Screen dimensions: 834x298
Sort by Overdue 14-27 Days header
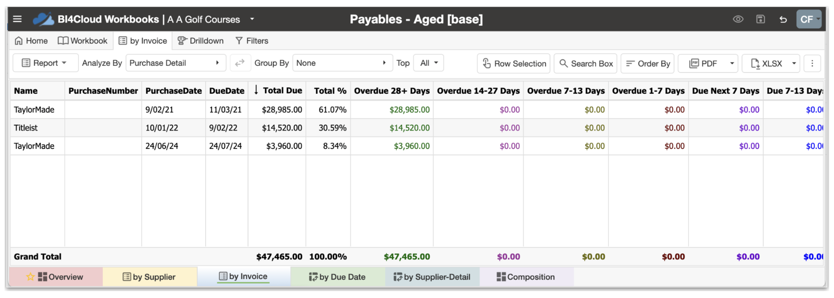pyautogui.click(x=478, y=91)
